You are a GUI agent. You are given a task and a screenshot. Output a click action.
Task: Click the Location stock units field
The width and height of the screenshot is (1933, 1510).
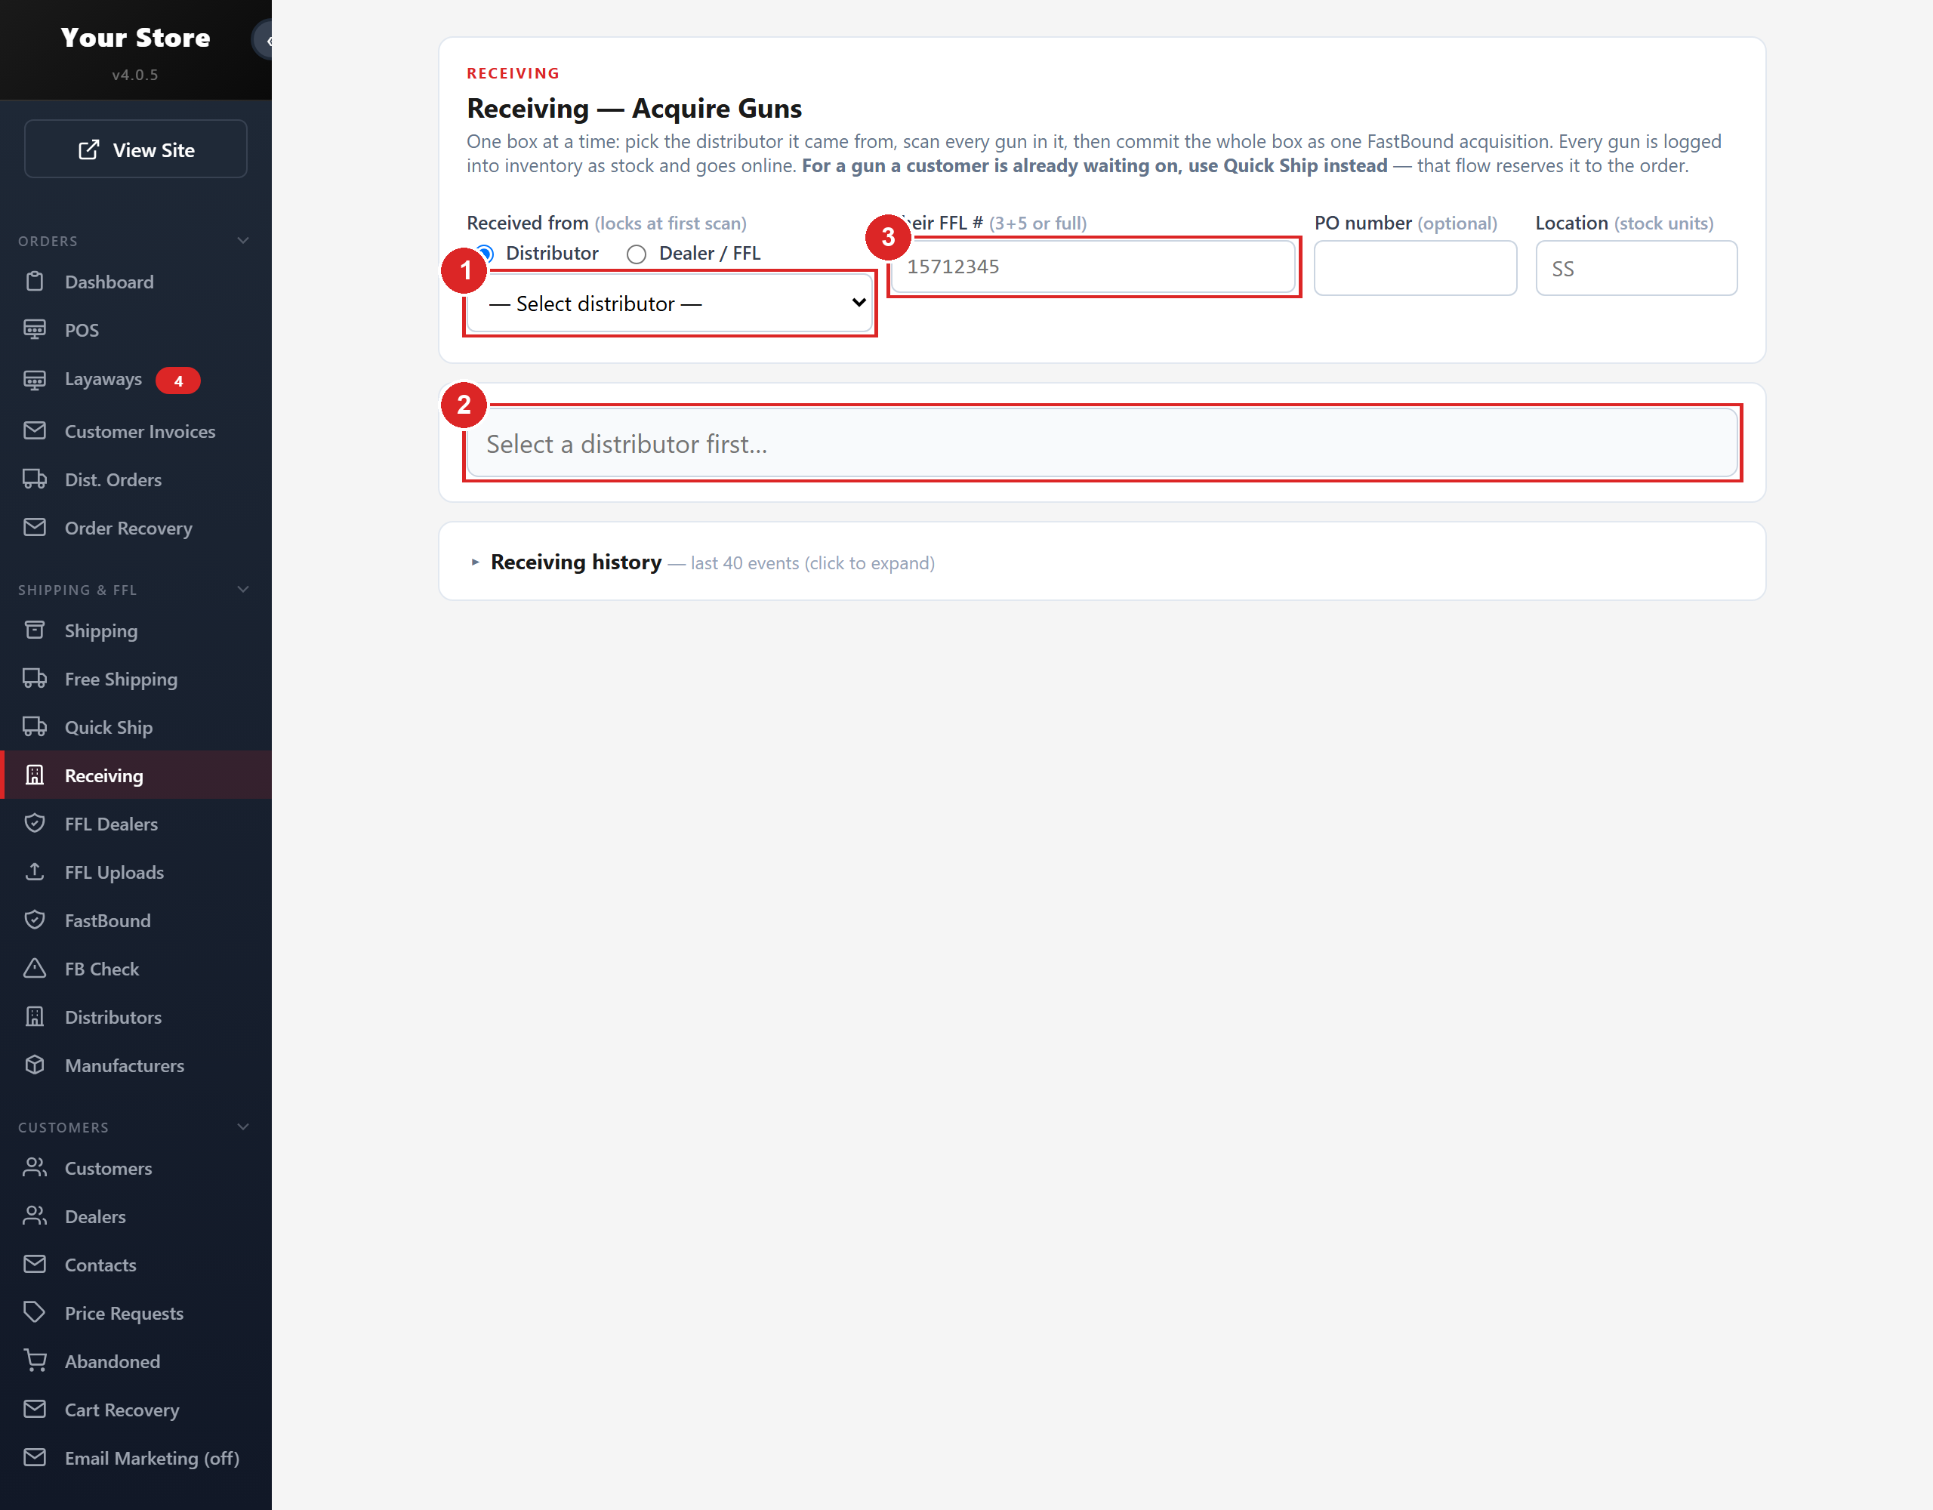click(1635, 268)
